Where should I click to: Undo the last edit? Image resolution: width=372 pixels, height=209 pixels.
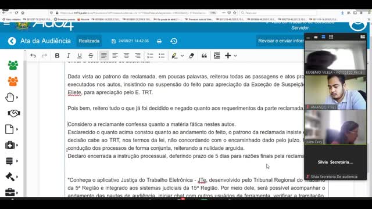point(33,56)
